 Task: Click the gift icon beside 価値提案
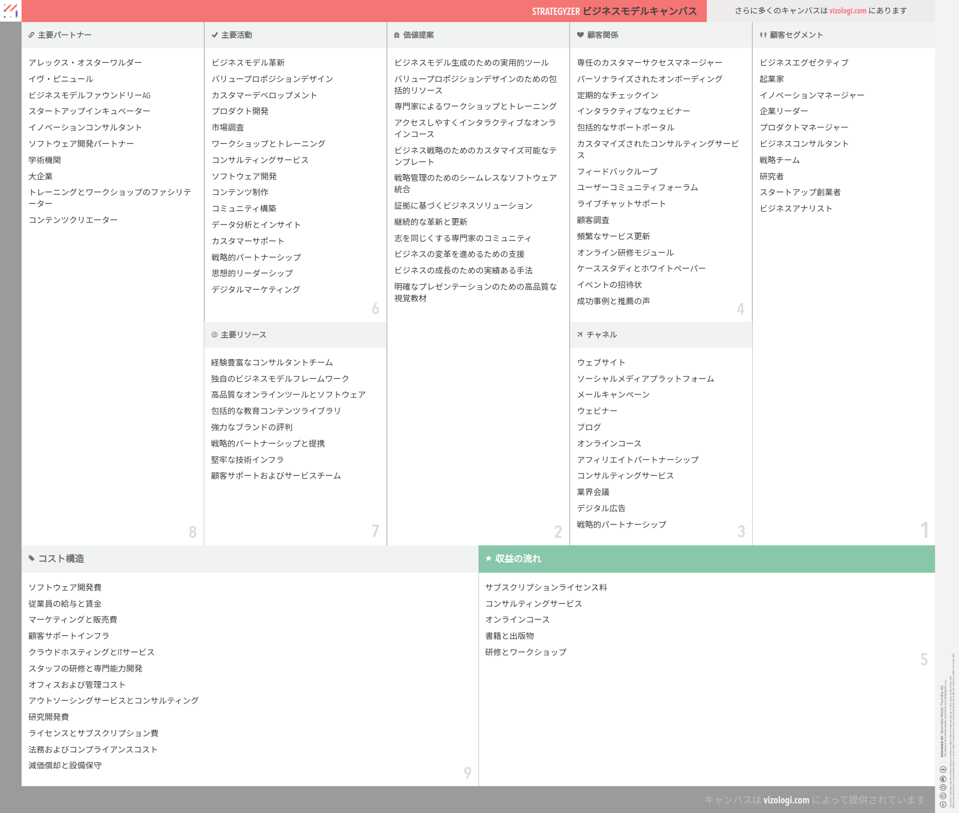pyautogui.click(x=397, y=35)
